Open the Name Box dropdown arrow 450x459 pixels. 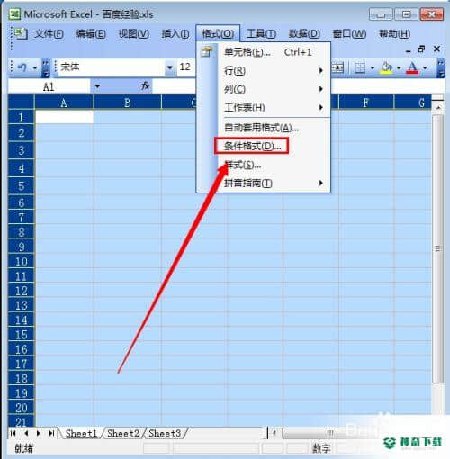point(97,86)
